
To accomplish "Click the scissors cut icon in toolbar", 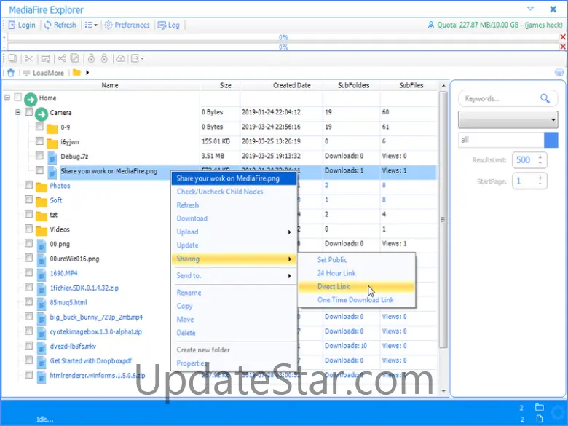I will click(x=28, y=58).
